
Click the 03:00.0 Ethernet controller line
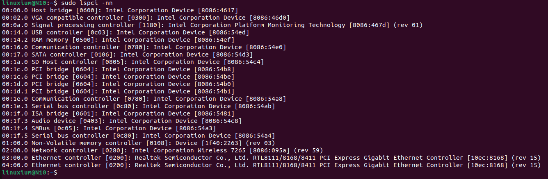[x=271, y=158]
